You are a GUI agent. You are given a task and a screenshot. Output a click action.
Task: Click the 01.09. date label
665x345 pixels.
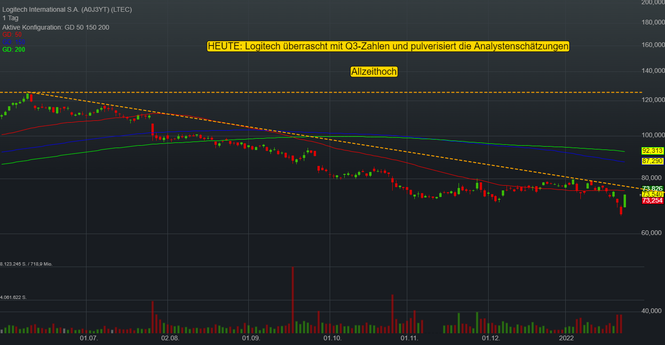[x=251, y=338]
